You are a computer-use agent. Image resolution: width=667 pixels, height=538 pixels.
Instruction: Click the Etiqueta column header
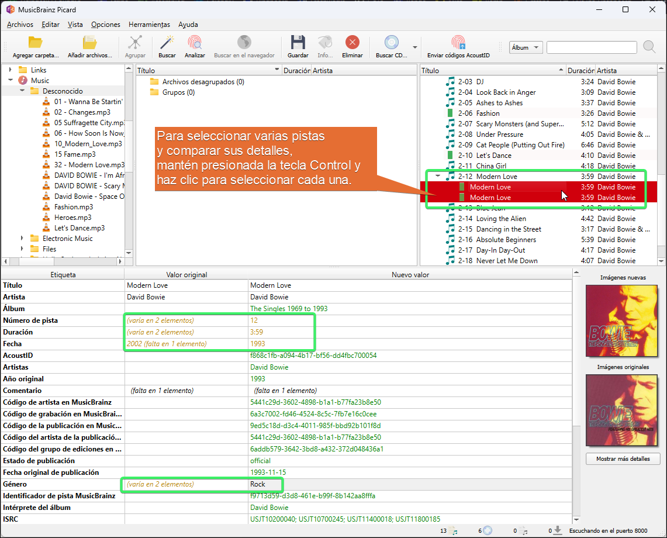click(63, 274)
